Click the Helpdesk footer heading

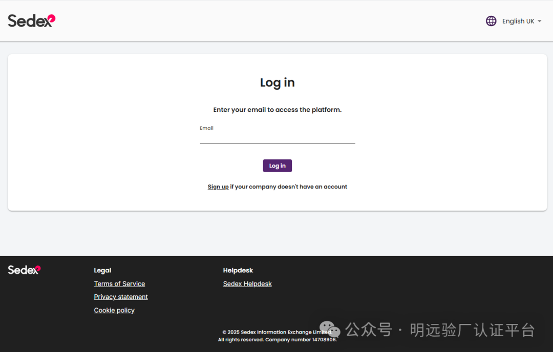click(x=238, y=270)
